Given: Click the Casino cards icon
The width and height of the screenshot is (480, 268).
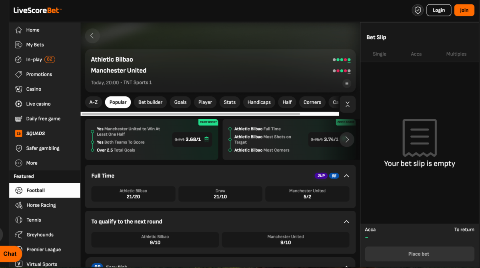Looking at the screenshot, I should pos(18,89).
